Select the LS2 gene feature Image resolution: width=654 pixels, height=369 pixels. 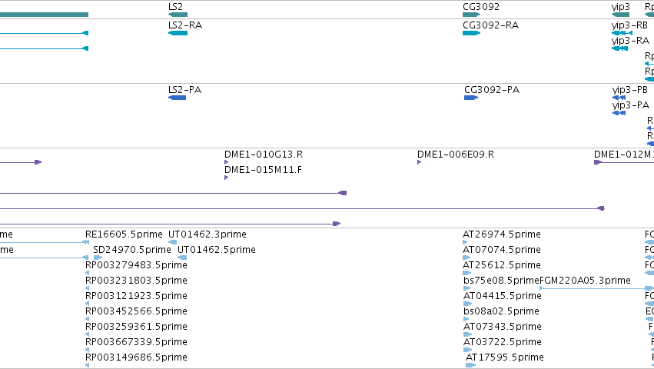pos(175,7)
